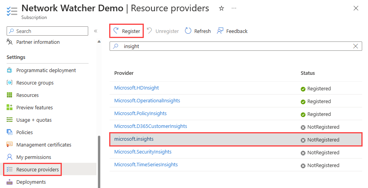Open the Feedback icon
Image resolution: width=368 pixels, height=188 pixels.
pyautogui.click(x=220, y=31)
